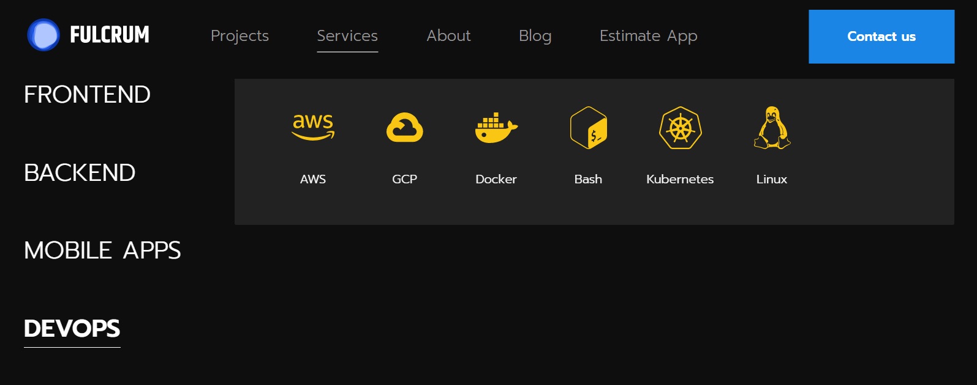Screen dimensions: 977x385
Task: Select the DEVOPS category tab
Action: (x=72, y=329)
